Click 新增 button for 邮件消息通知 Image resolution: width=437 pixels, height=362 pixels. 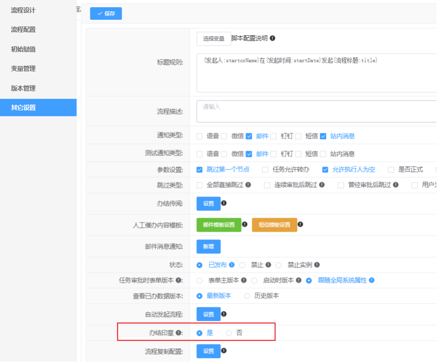point(208,247)
